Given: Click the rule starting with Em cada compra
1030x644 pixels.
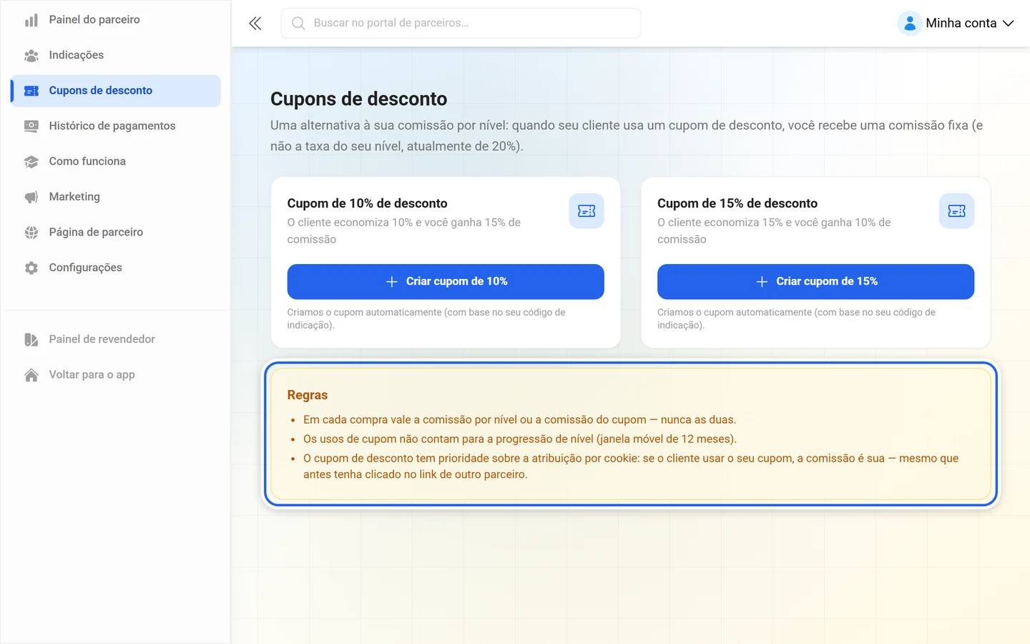Looking at the screenshot, I should tap(519, 420).
